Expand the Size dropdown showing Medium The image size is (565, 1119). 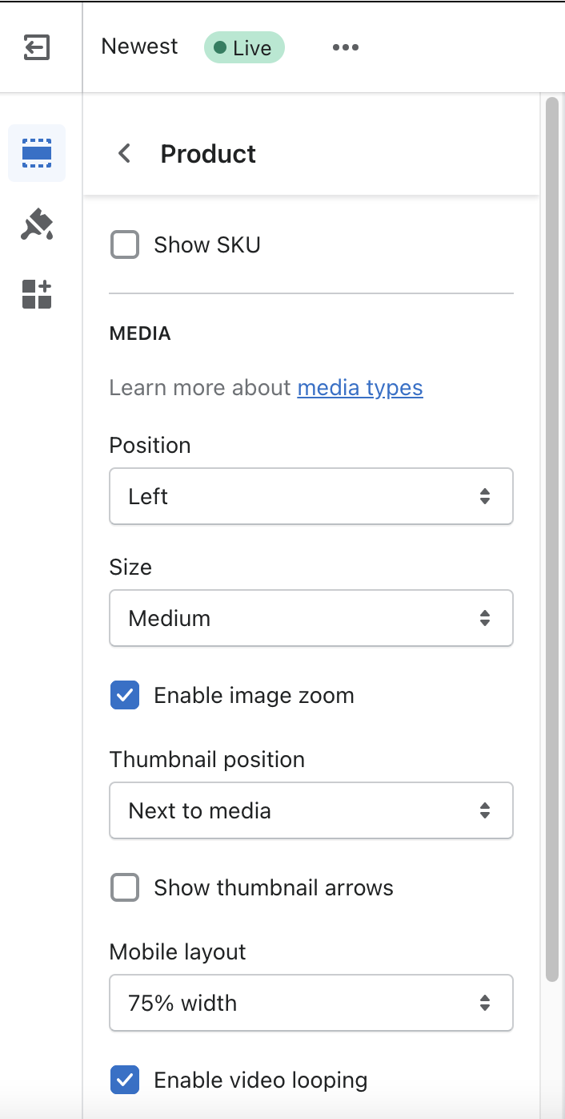(x=311, y=618)
